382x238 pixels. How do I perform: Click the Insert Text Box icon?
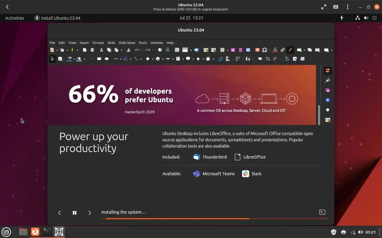pyautogui.click(x=257, y=50)
